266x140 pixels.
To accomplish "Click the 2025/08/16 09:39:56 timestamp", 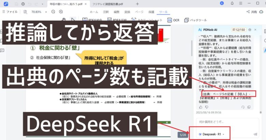I will [209, 112].
